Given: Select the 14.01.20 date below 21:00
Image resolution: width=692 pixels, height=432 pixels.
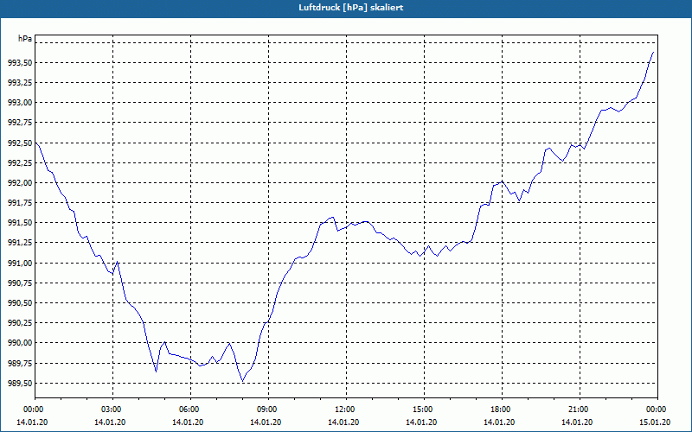Looking at the screenshot, I should pos(577,422).
